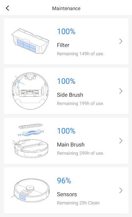This screenshot has width=132, height=217.
Task: Click 'Remaining 149h of use.' text
Action: (x=81, y=54)
